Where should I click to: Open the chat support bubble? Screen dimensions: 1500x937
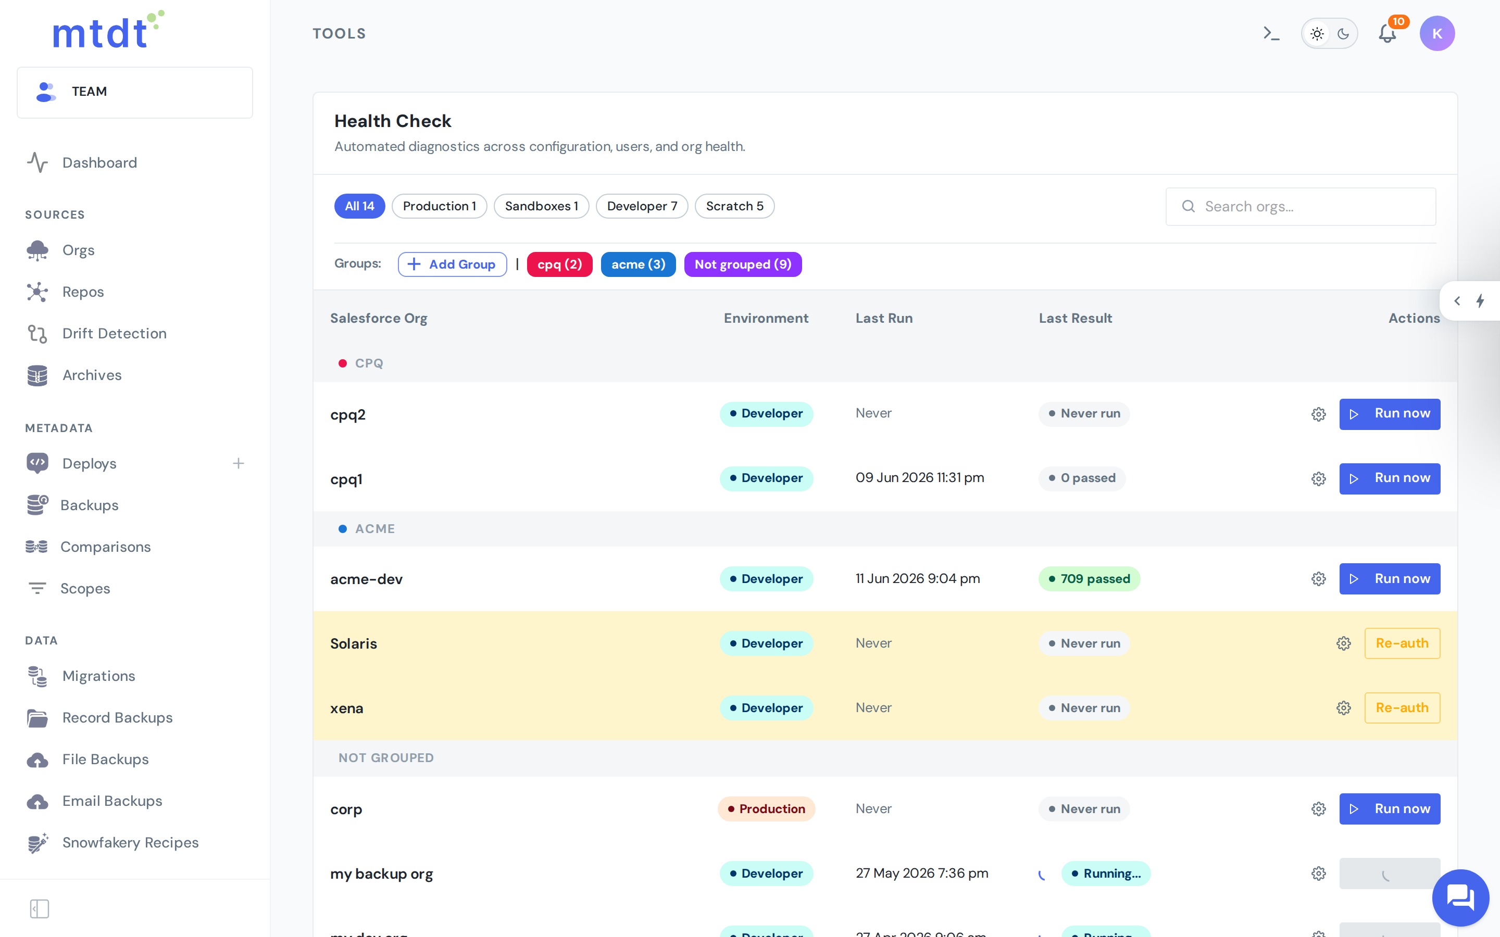tap(1460, 897)
